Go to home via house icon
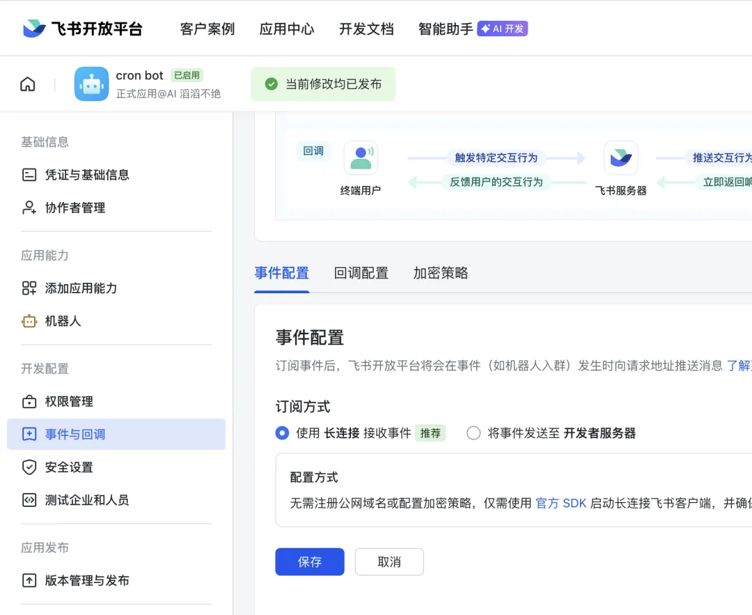The width and height of the screenshot is (752, 615). 28,84
